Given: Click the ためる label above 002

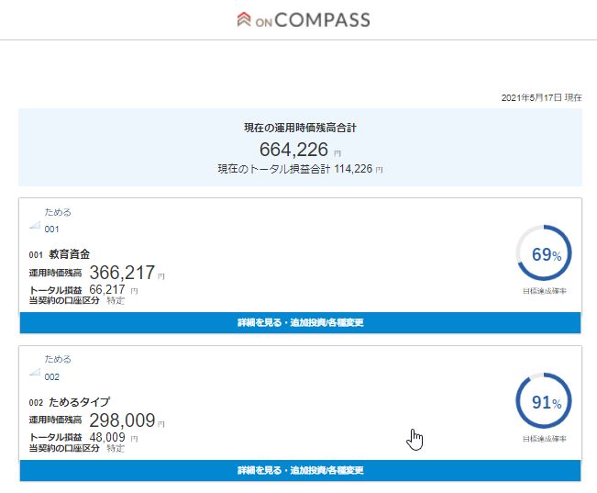Looking at the screenshot, I should tap(58, 359).
